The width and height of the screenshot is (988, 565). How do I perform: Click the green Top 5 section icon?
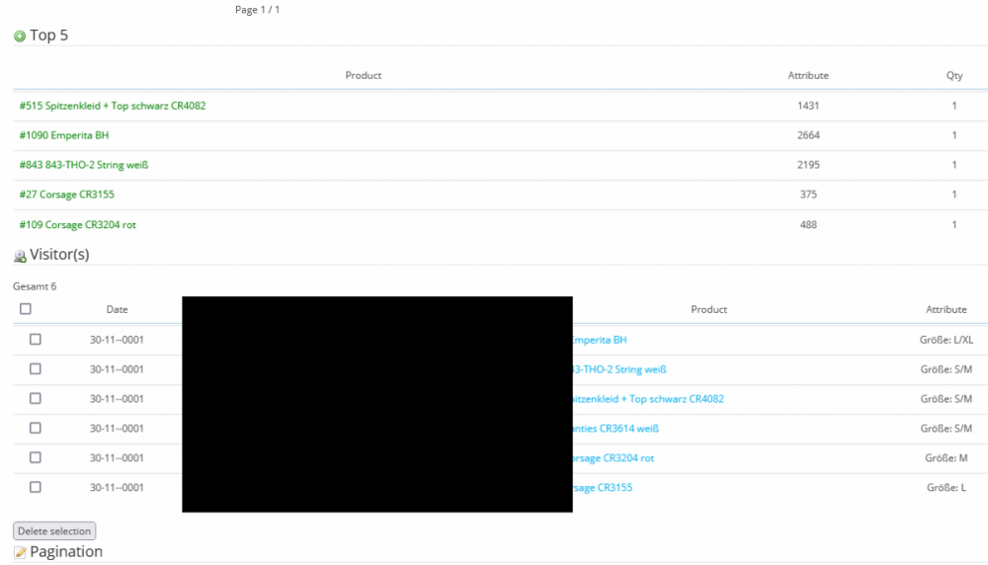[20, 37]
